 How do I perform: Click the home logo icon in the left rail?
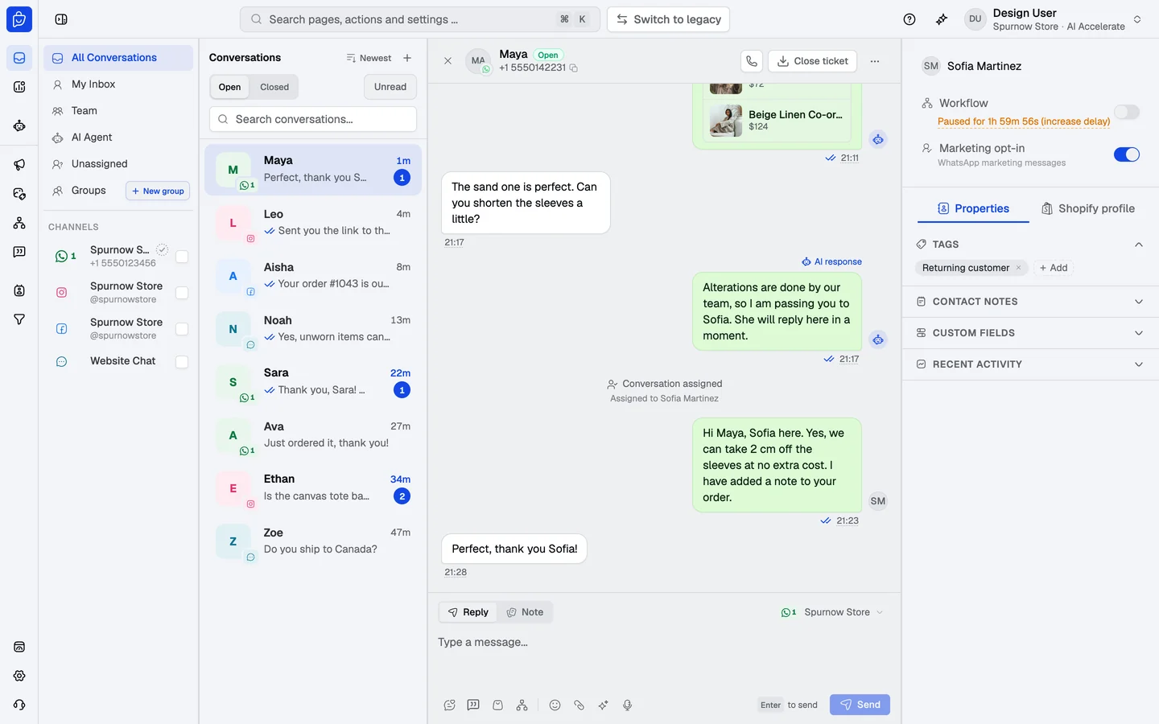(x=19, y=19)
